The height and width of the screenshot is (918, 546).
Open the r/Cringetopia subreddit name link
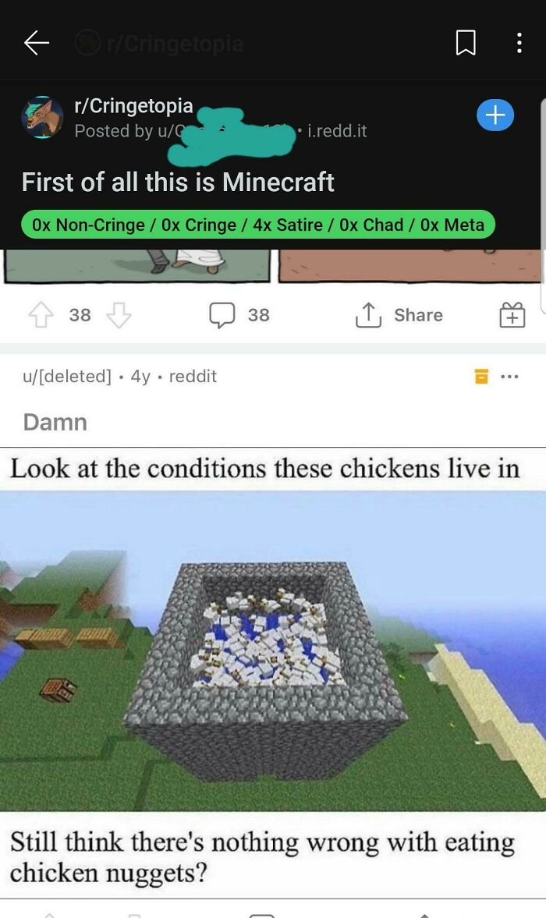[133, 106]
